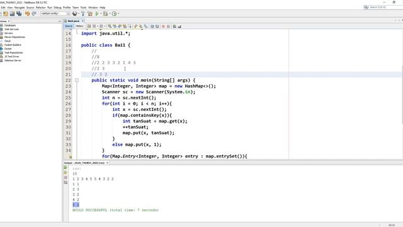The image size is (403, 227).
Task: Switch to the History editor view
Action: pos(79,26)
